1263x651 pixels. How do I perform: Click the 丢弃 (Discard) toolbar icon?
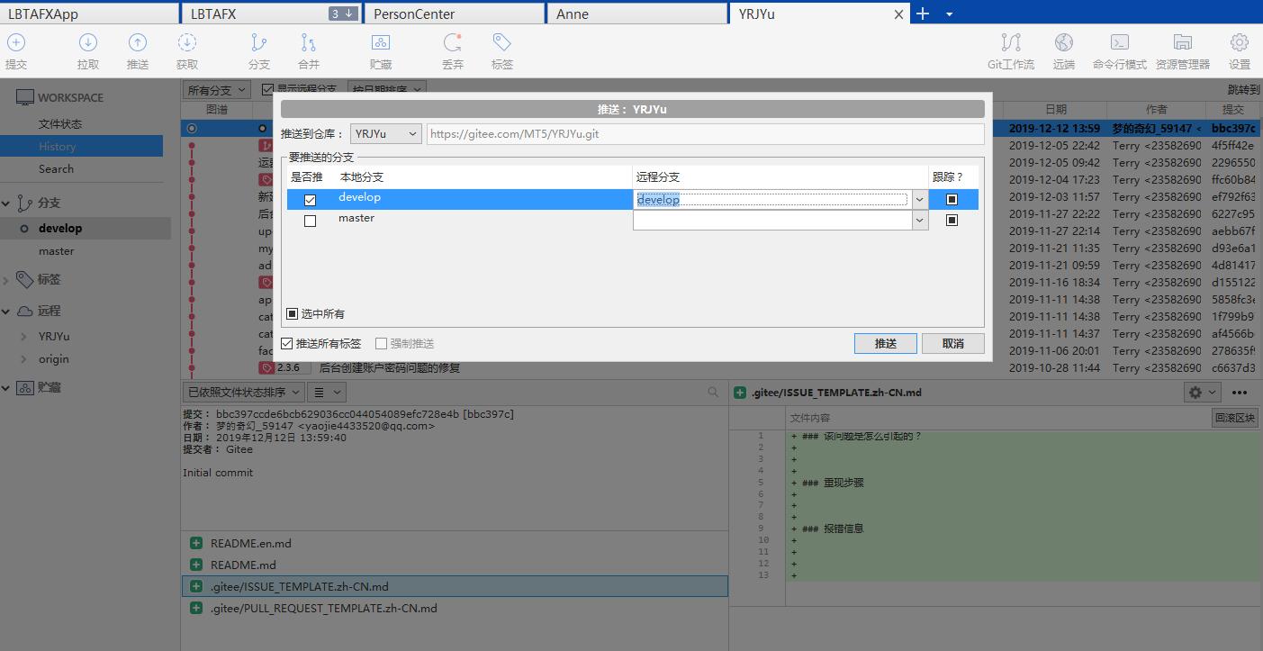pyautogui.click(x=453, y=42)
